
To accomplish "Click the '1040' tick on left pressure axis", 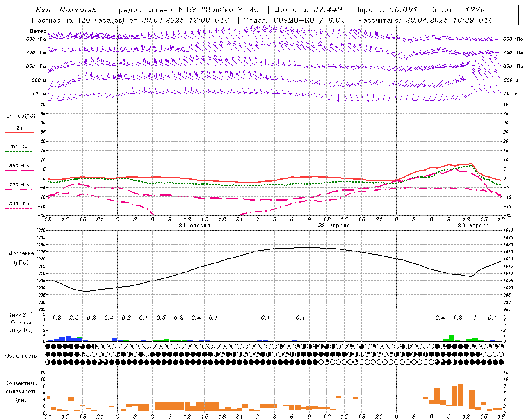I will pyautogui.click(x=41, y=231).
